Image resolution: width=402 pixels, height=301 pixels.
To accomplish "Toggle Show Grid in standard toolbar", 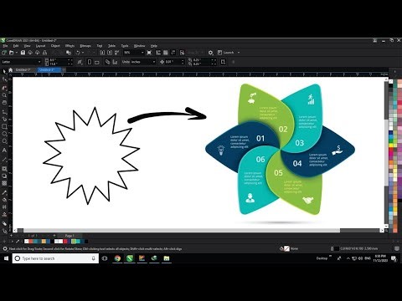I will 166,53.
